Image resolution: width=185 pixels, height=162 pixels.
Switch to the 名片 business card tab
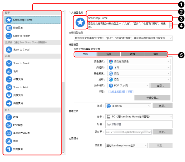[109, 54]
